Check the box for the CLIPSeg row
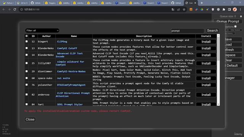The image size is (244, 137). coord(27,41)
